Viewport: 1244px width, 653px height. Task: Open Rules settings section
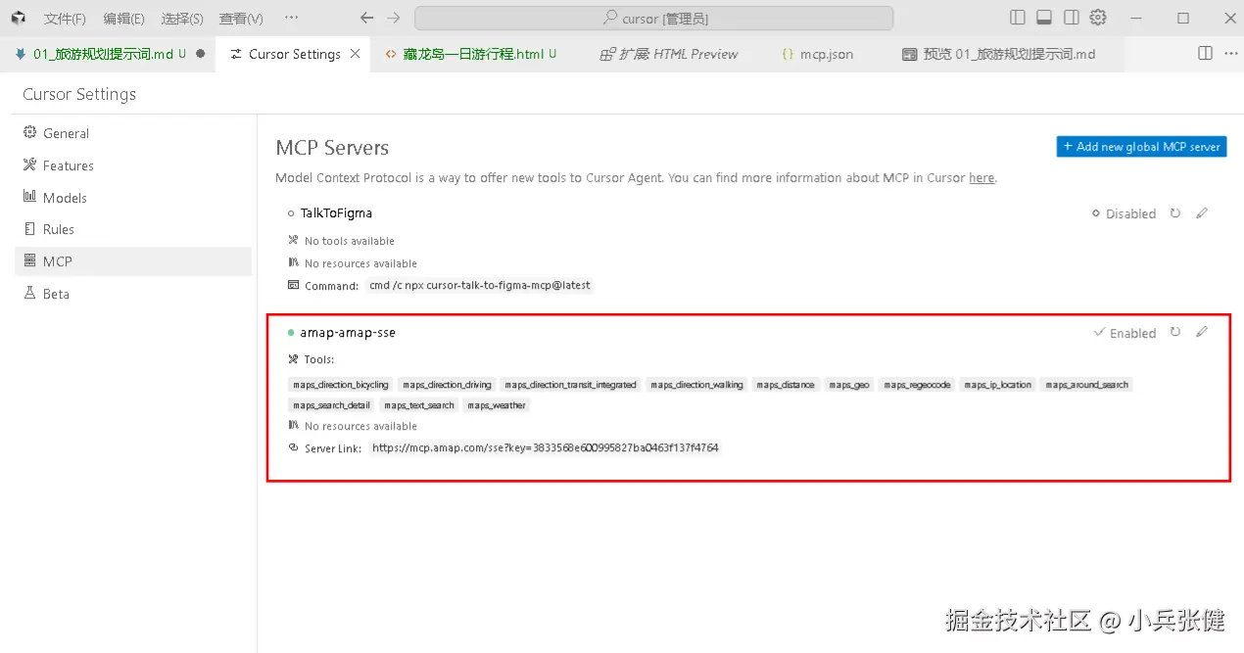click(x=133, y=229)
